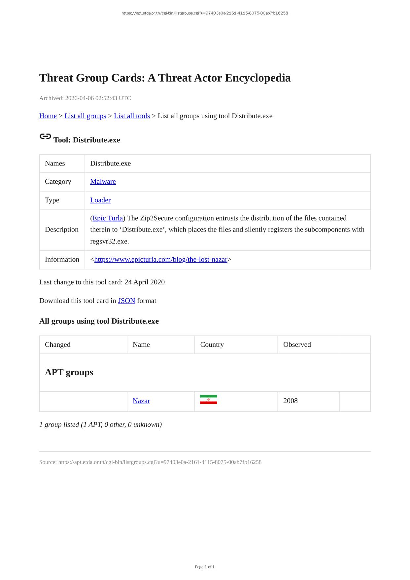Open the List all tools breadcrumb
410x580 pixels.
(x=132, y=116)
